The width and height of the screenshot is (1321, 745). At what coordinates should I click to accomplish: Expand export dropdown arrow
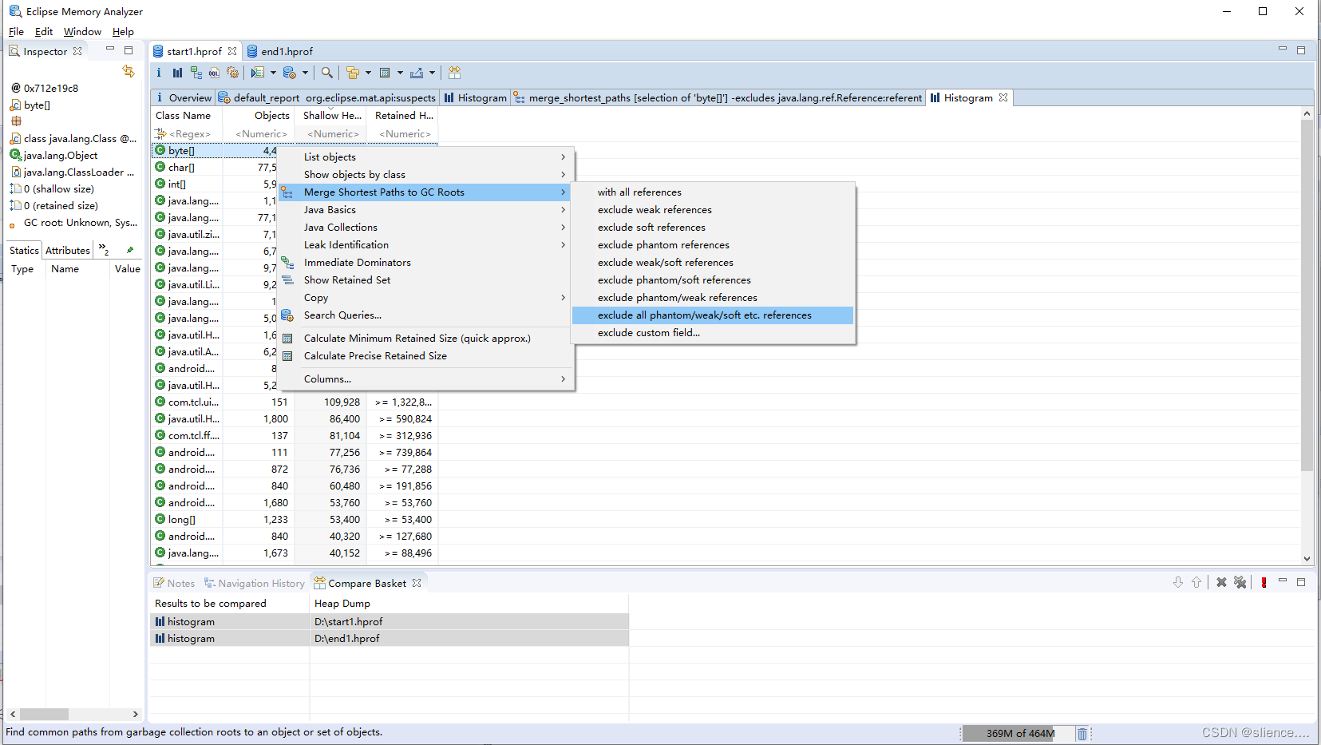432,73
